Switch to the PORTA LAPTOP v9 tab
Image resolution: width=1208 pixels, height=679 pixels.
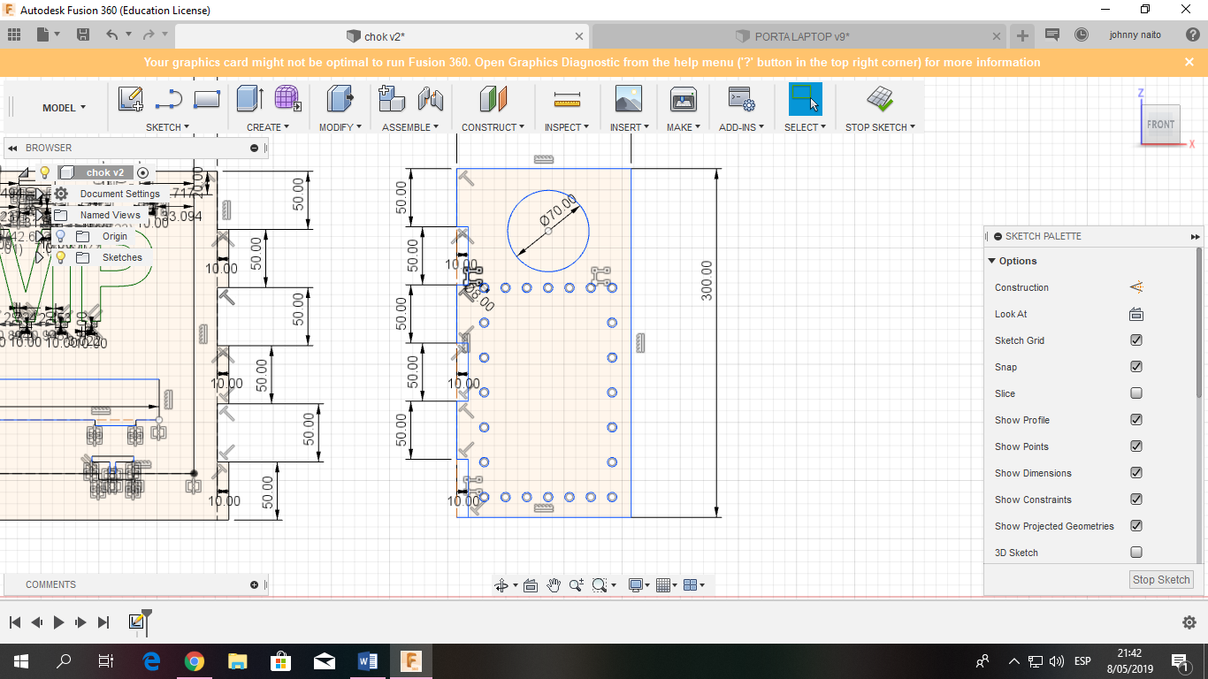799,36
